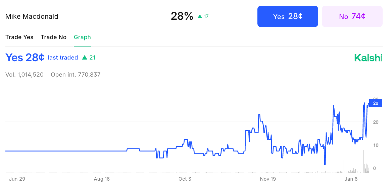This screenshot has width=390, height=192.
Task: Buy Yes at 28¢
Action: 288,16
